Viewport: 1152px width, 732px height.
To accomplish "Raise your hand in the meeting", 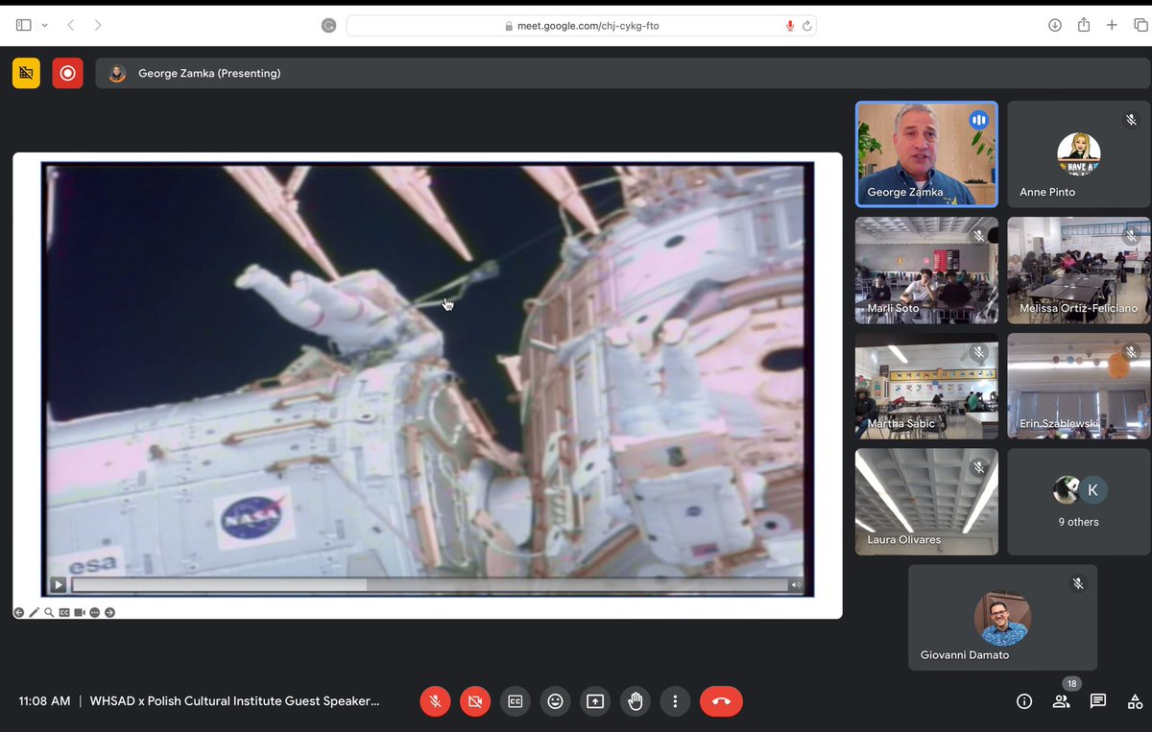I will tap(635, 701).
